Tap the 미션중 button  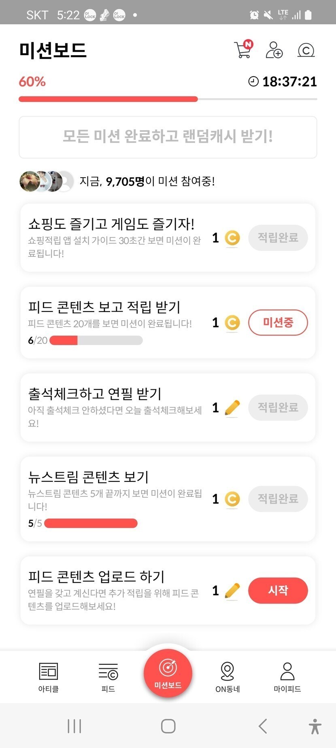(278, 323)
